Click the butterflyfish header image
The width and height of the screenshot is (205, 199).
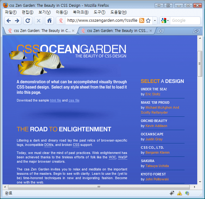37,63
